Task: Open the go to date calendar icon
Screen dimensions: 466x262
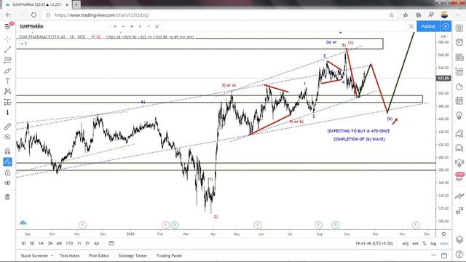Action: 111,243
